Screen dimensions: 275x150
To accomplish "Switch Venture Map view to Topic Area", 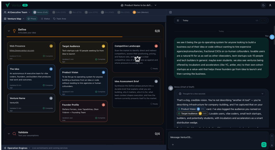I will coord(59,19).
